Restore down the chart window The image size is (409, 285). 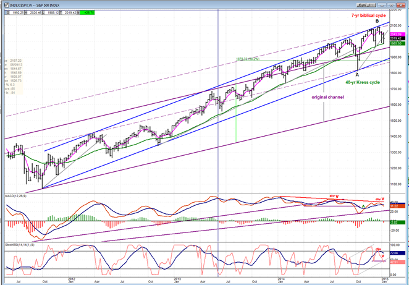point(391,5)
